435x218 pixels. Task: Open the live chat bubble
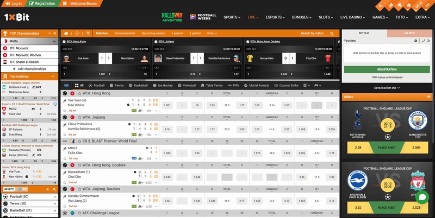tap(422, 197)
